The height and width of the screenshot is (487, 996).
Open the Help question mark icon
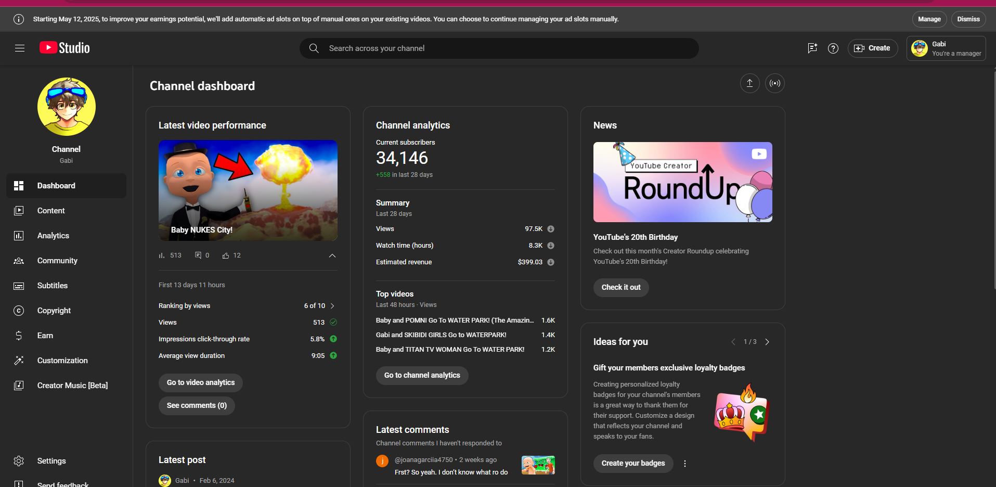click(833, 48)
